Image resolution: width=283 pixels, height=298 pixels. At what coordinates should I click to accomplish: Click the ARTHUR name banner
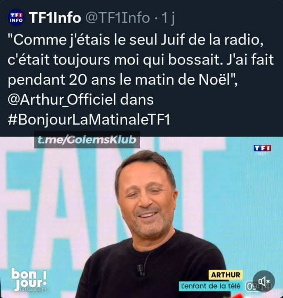(x=226, y=275)
